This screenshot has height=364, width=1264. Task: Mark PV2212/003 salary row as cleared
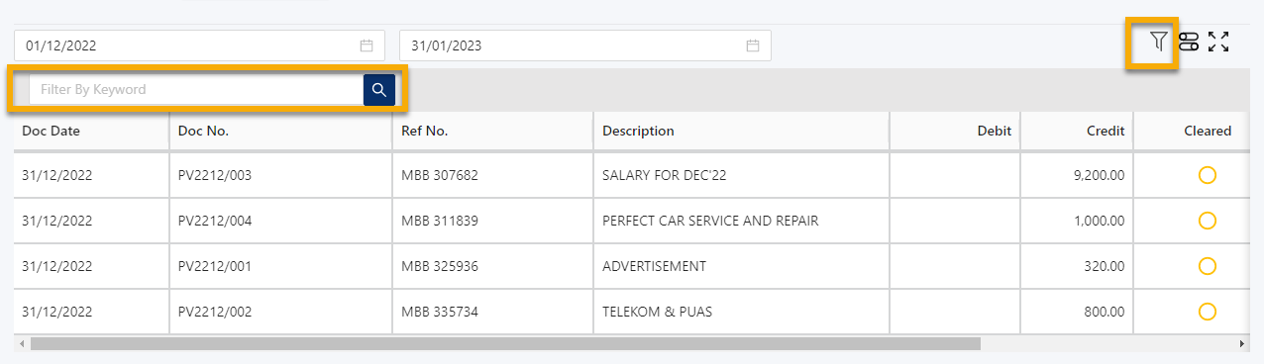1207,175
